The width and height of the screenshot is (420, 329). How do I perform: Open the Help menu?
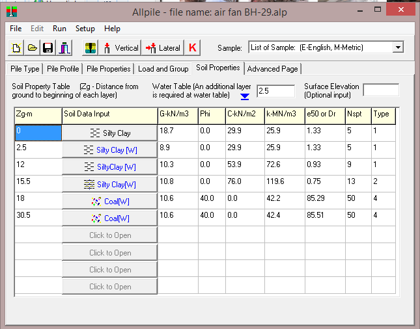[x=112, y=29]
